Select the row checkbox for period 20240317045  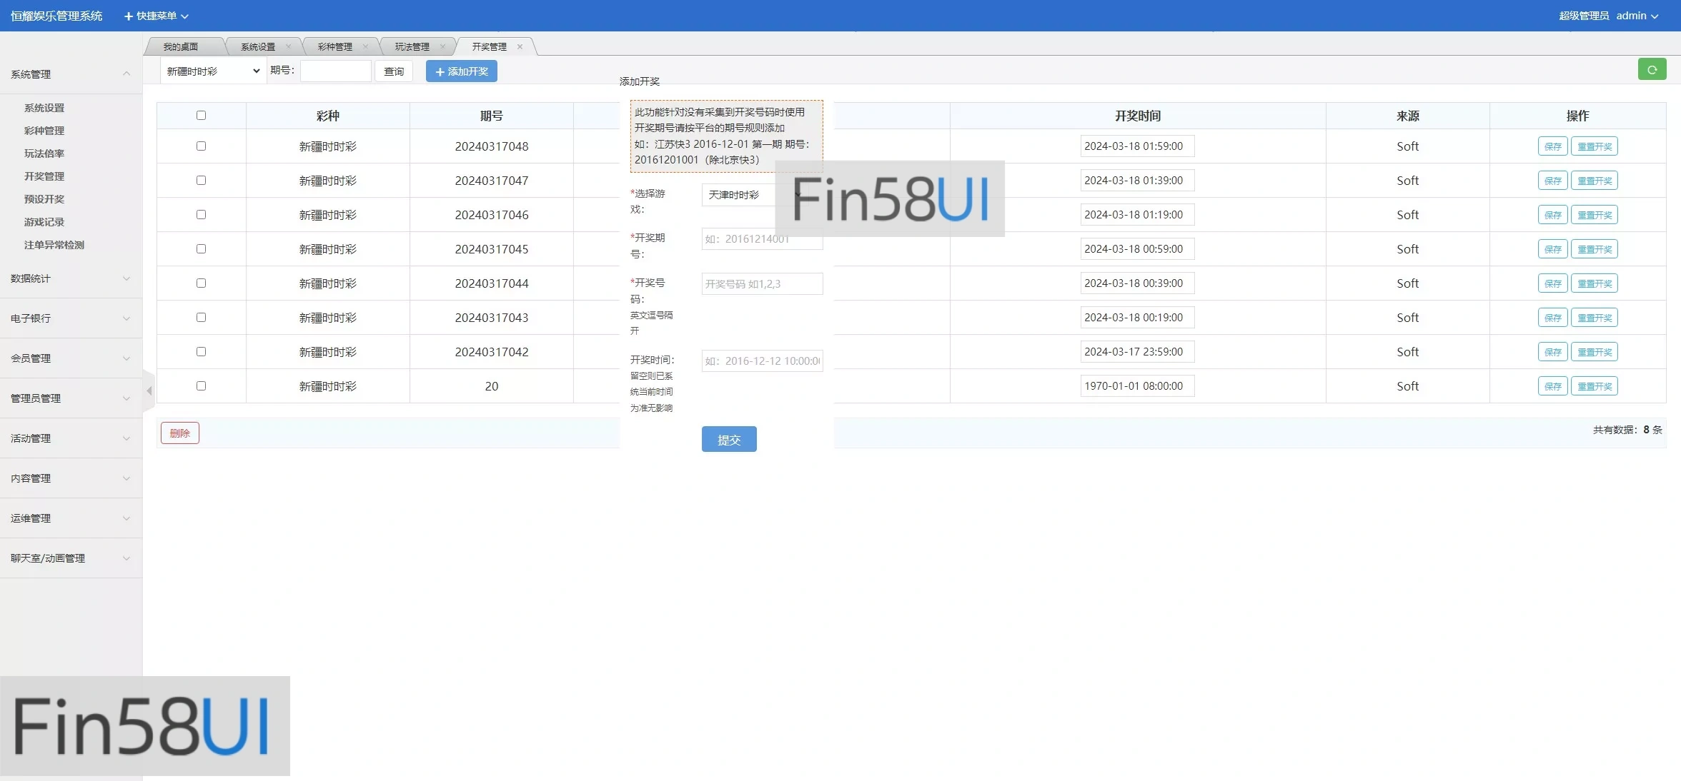201,249
